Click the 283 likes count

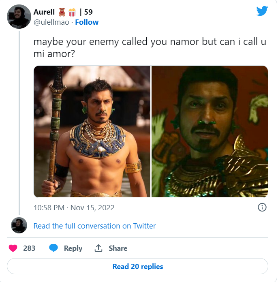point(29,248)
